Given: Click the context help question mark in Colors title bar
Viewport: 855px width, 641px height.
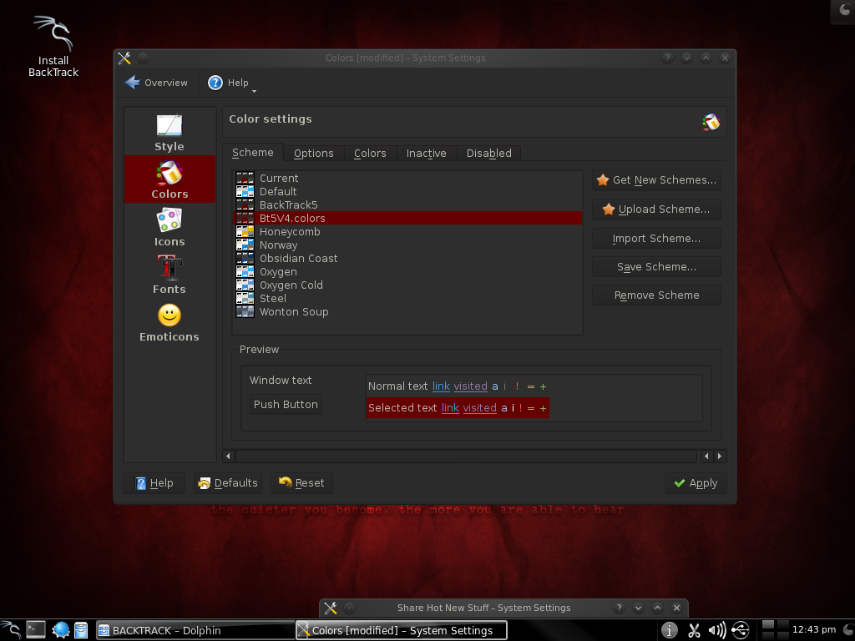Looking at the screenshot, I should click(x=667, y=58).
